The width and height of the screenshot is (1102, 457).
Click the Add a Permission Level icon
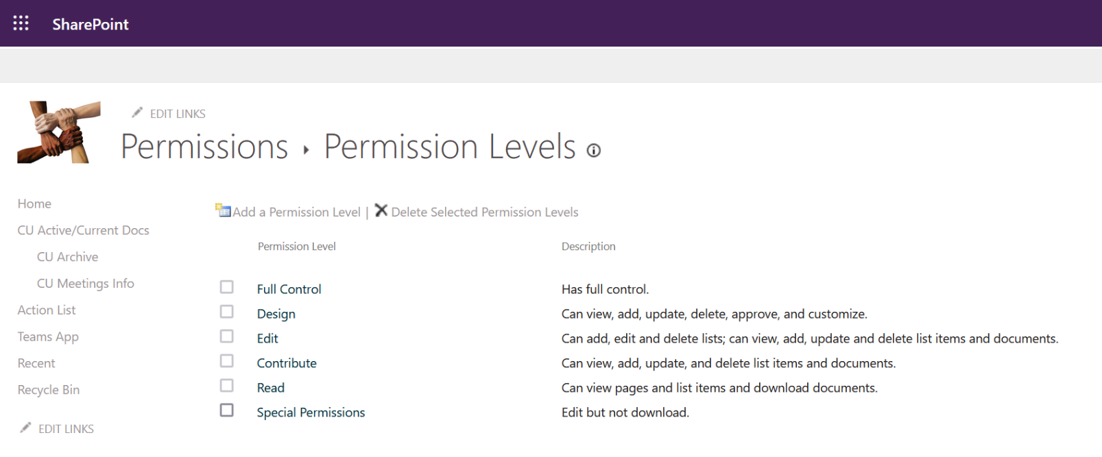(x=223, y=210)
